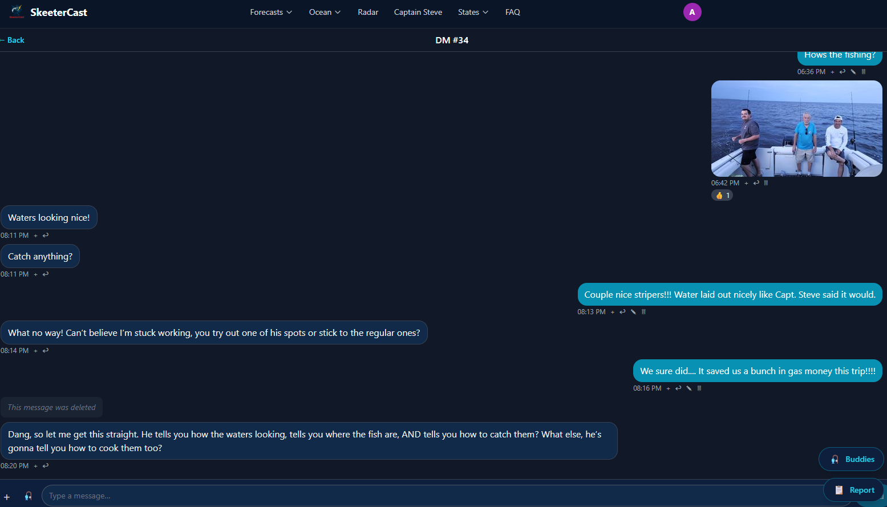Reply to the "Waters looking nice!" message

[46, 236]
